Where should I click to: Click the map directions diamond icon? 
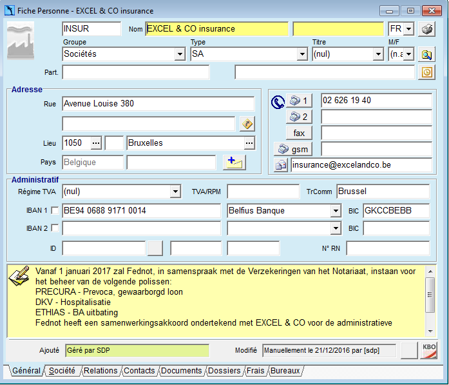tap(247, 124)
